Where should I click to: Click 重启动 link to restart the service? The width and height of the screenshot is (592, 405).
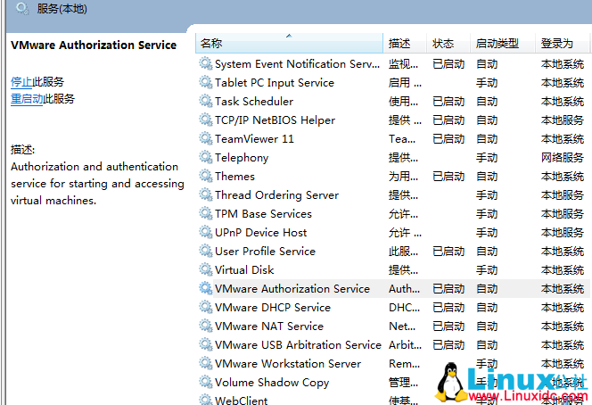pos(27,99)
